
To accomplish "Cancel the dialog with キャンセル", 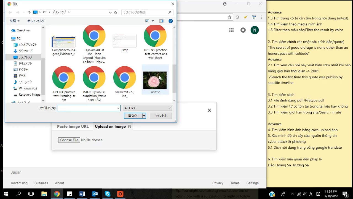I will point(161,116).
